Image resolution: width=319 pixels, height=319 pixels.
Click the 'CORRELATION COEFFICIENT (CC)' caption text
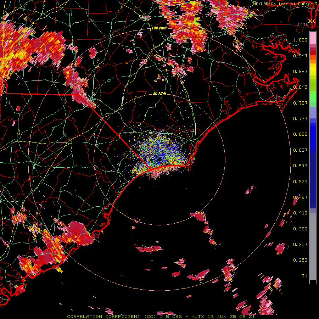112,317
